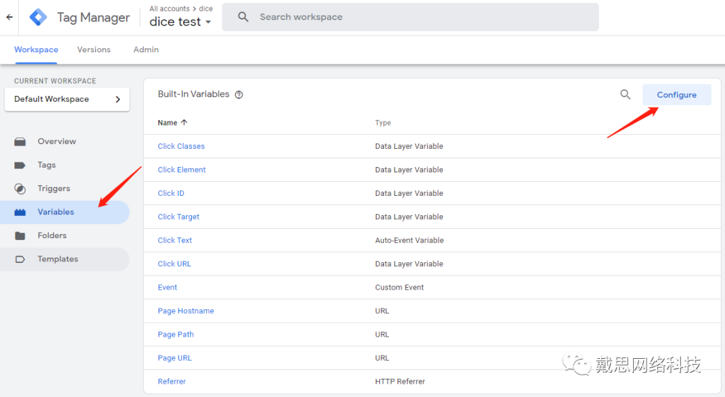Image resolution: width=725 pixels, height=397 pixels.
Task: Search the Built-In Variables table
Action: 625,95
